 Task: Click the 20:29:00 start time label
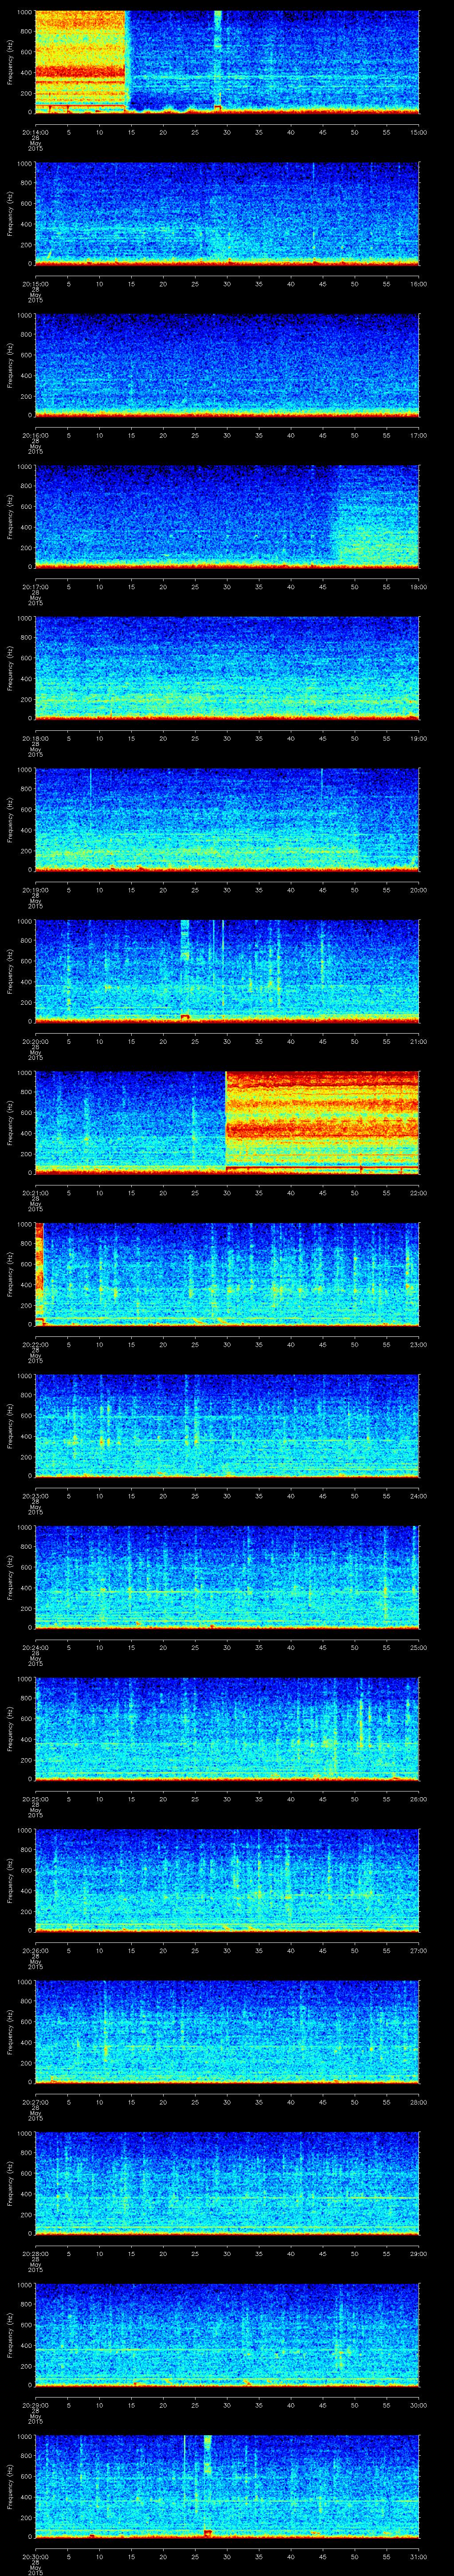(x=35, y=2404)
